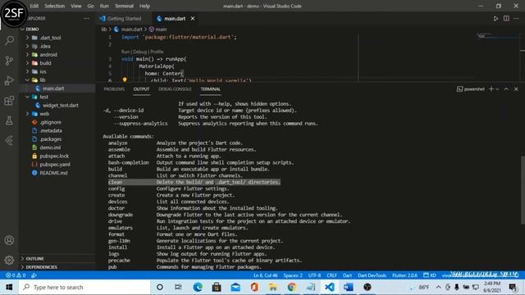Open Task View from the taskbar
Image resolution: width=525 pixels, height=295 pixels.
point(179,287)
